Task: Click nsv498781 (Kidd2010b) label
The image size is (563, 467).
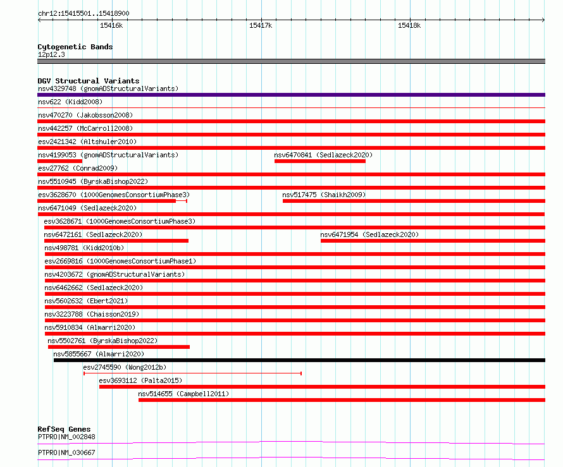Action: [84, 248]
